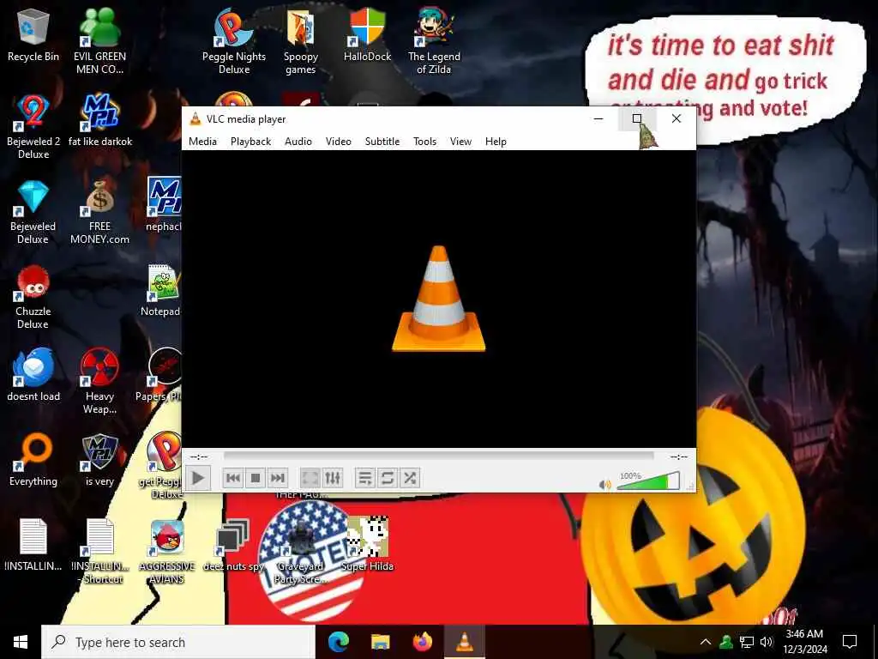878x659 pixels.
Task: Click VLC remaining time label on right
Action: pos(679,456)
